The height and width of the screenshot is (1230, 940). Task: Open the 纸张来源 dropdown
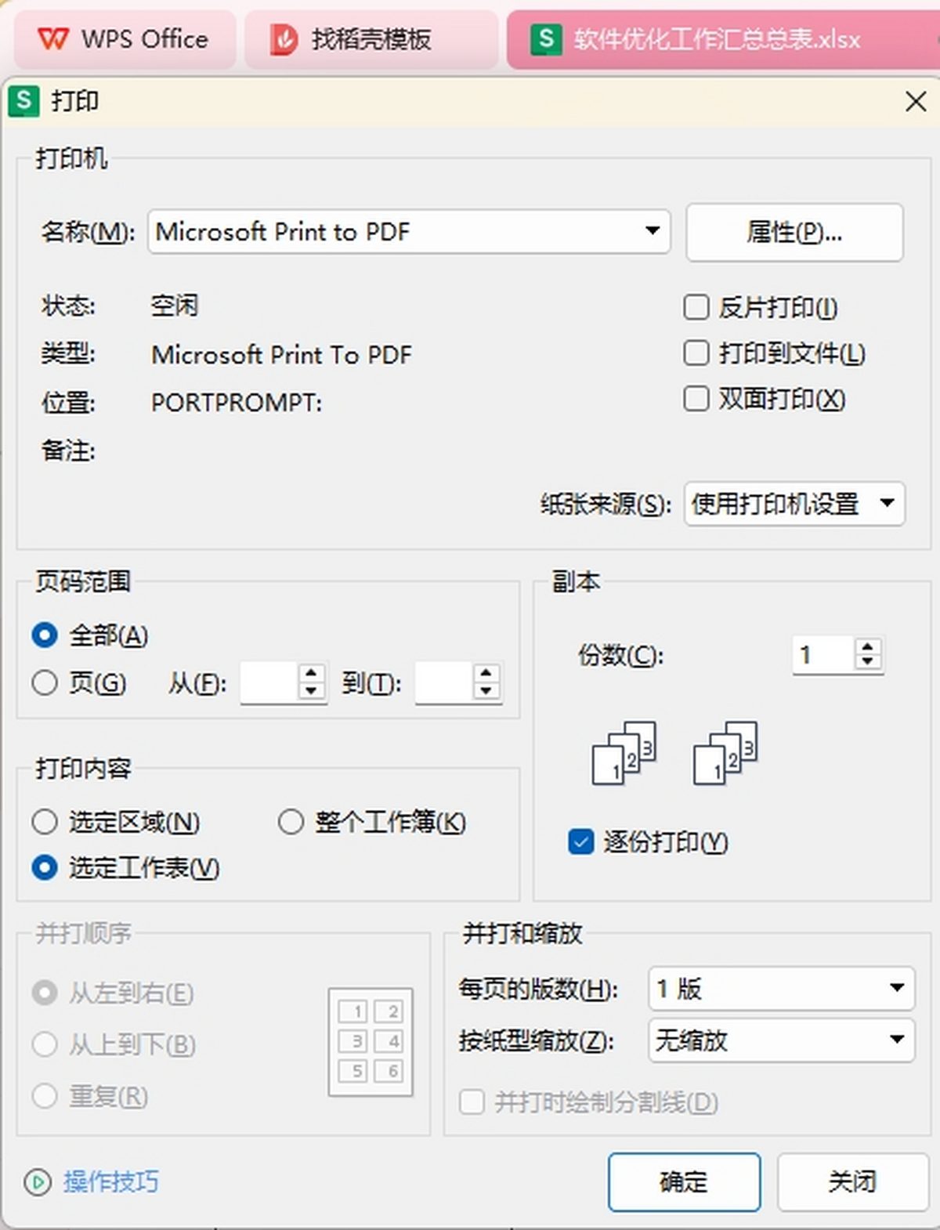(888, 505)
